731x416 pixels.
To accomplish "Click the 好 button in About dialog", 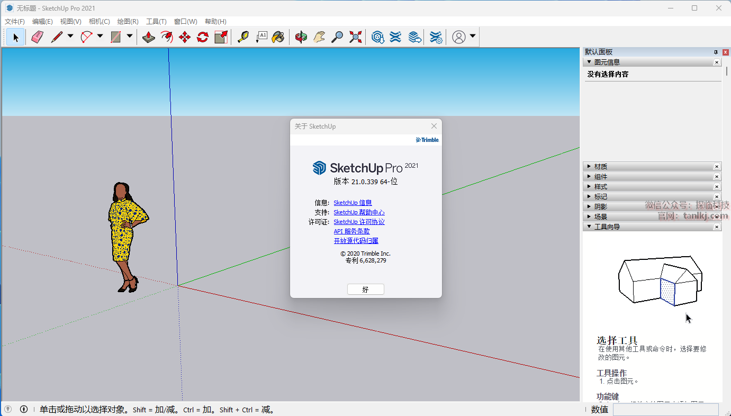I will click(x=365, y=290).
